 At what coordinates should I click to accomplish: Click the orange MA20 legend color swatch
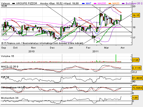point(110,3)
